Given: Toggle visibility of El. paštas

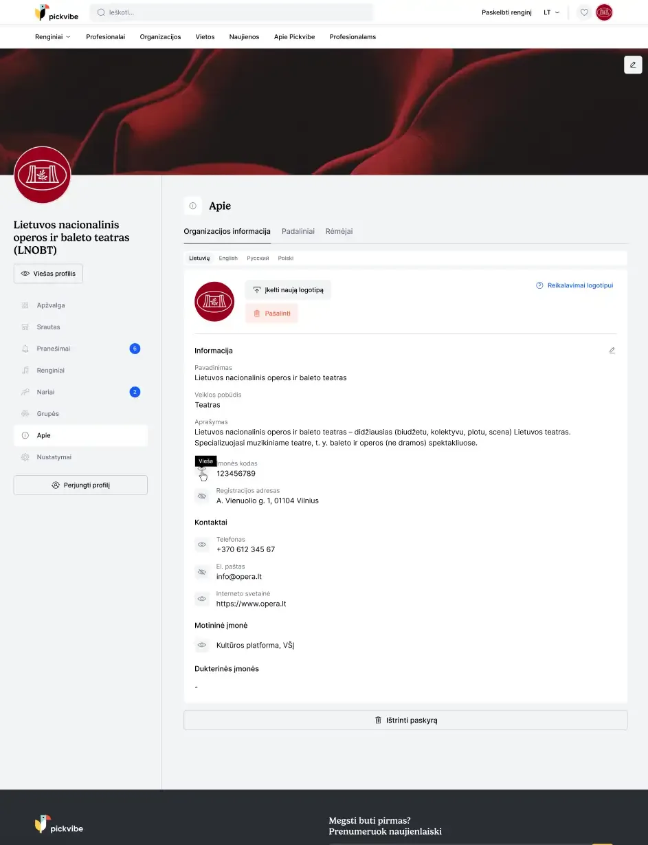Looking at the screenshot, I should pyautogui.click(x=202, y=572).
